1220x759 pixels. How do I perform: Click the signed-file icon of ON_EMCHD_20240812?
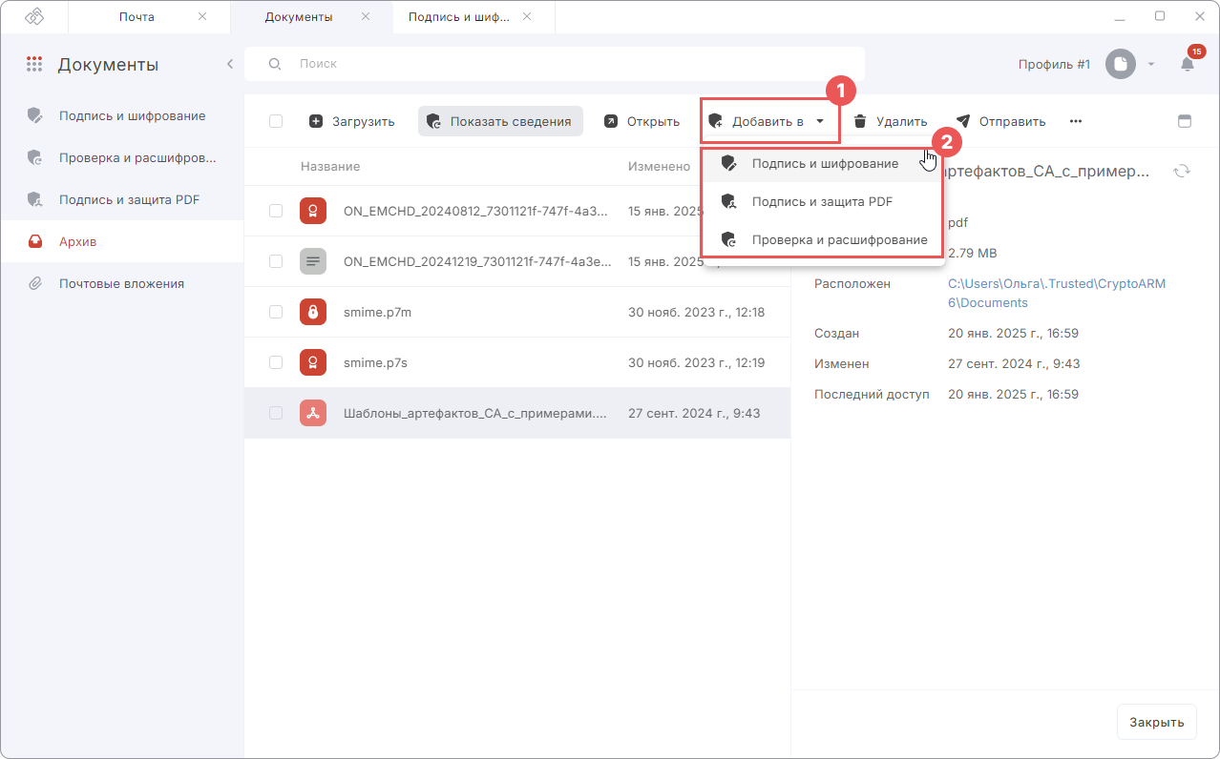(x=313, y=211)
